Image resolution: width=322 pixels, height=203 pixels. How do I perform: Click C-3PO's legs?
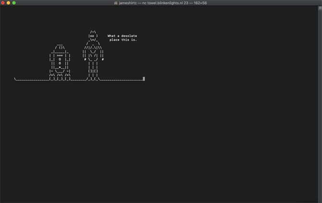point(93,67)
